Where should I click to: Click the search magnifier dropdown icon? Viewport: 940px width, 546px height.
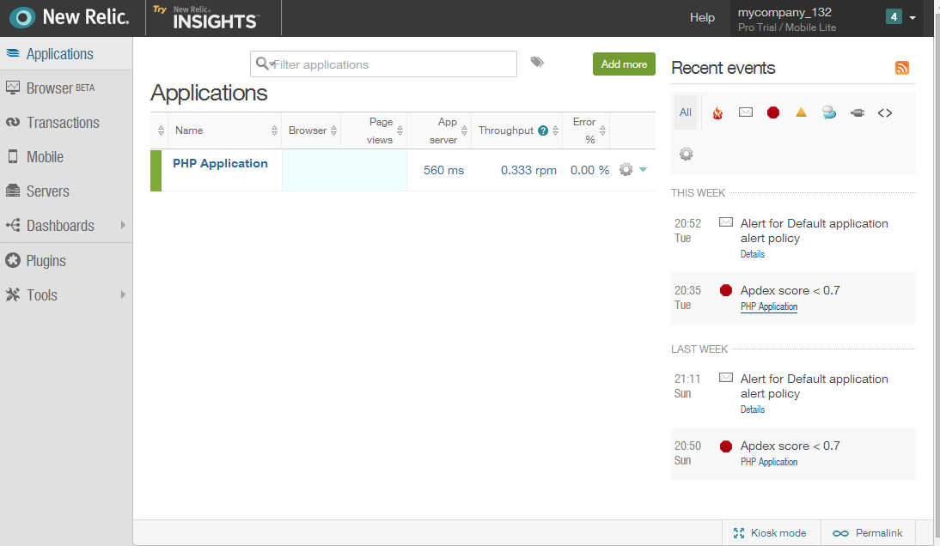point(265,64)
